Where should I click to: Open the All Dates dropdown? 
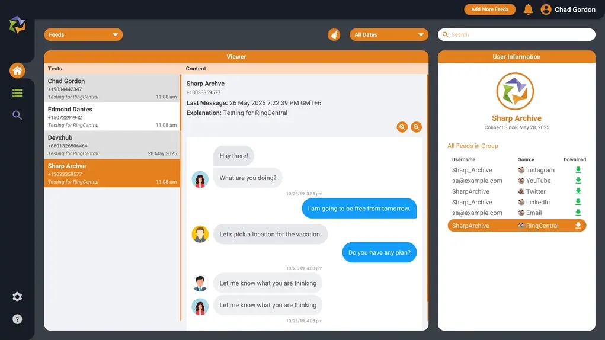click(x=389, y=35)
